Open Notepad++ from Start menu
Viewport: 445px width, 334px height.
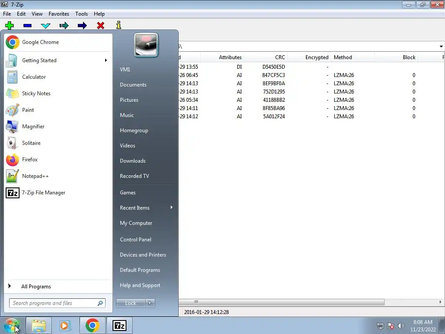coord(58,176)
